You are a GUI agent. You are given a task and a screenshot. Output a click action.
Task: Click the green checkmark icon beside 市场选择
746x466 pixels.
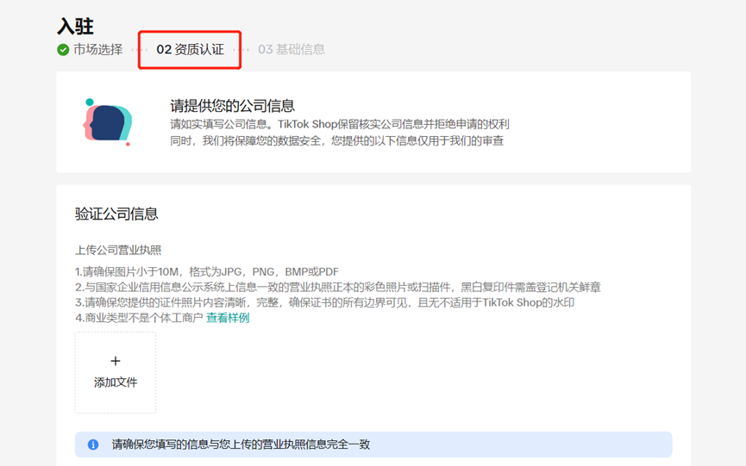click(x=63, y=49)
